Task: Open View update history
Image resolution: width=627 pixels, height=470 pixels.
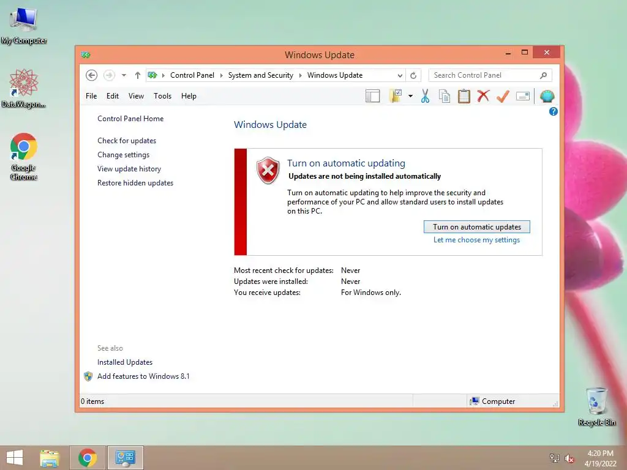Action: (x=129, y=169)
